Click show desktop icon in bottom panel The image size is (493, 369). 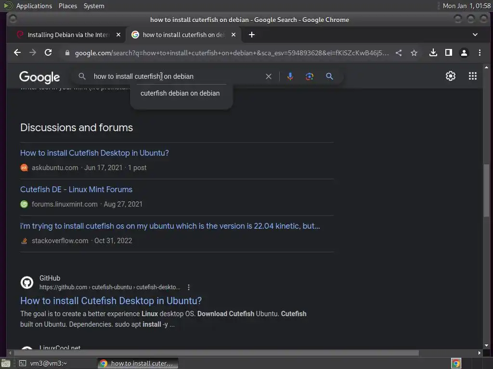click(6, 363)
